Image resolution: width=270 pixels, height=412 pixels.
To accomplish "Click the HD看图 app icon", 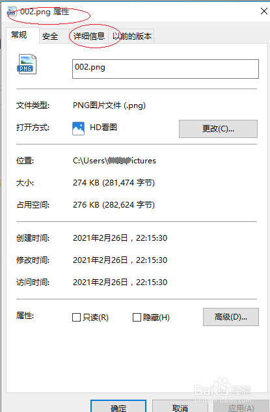I will pos(78,128).
